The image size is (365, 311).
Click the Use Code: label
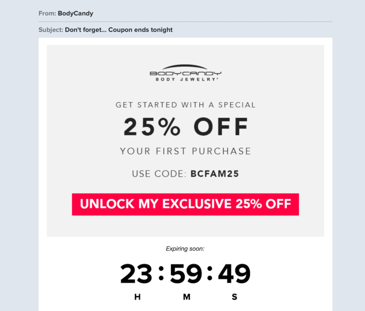[x=159, y=174]
